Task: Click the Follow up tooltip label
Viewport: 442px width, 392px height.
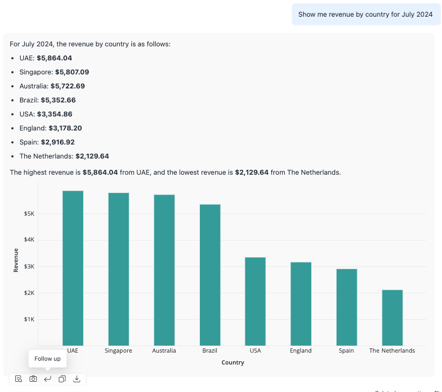Action: coord(48,359)
